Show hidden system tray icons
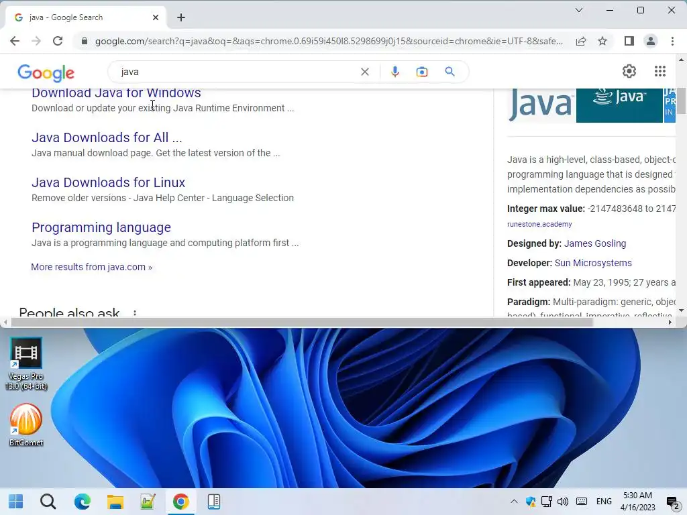This screenshot has width=687, height=515. click(514, 502)
